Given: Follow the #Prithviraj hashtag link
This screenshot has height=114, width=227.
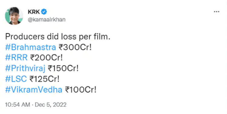Looking at the screenshot, I should (x=25, y=68).
